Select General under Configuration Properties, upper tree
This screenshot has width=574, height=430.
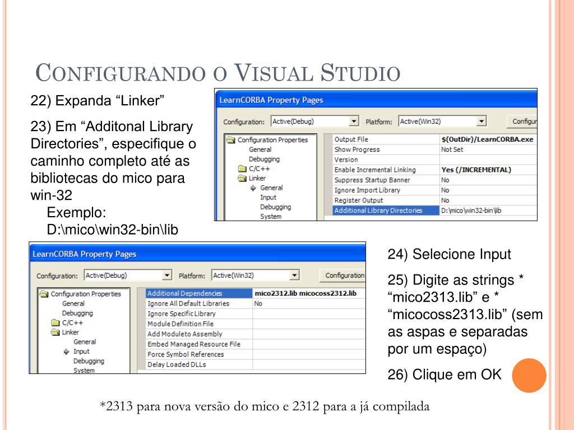point(260,149)
